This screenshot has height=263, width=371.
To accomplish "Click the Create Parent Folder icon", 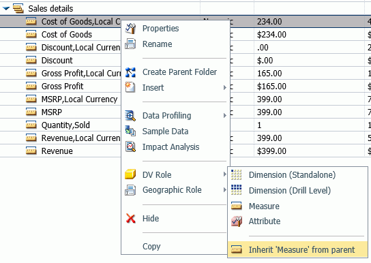I will pos(130,72).
